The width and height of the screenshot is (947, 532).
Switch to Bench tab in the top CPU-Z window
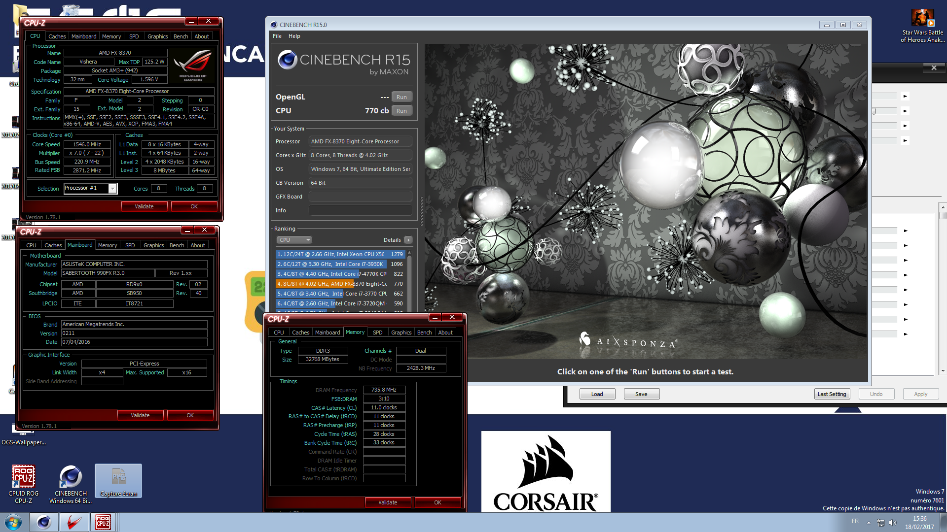(181, 36)
